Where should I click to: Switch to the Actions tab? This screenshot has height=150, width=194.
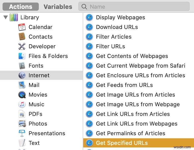click(21, 7)
